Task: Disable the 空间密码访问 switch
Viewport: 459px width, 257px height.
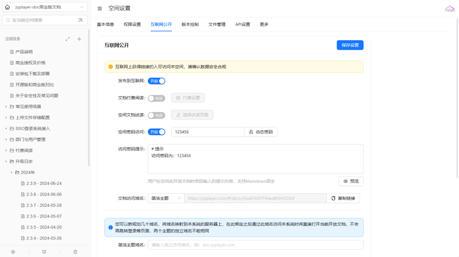Action: pos(156,132)
